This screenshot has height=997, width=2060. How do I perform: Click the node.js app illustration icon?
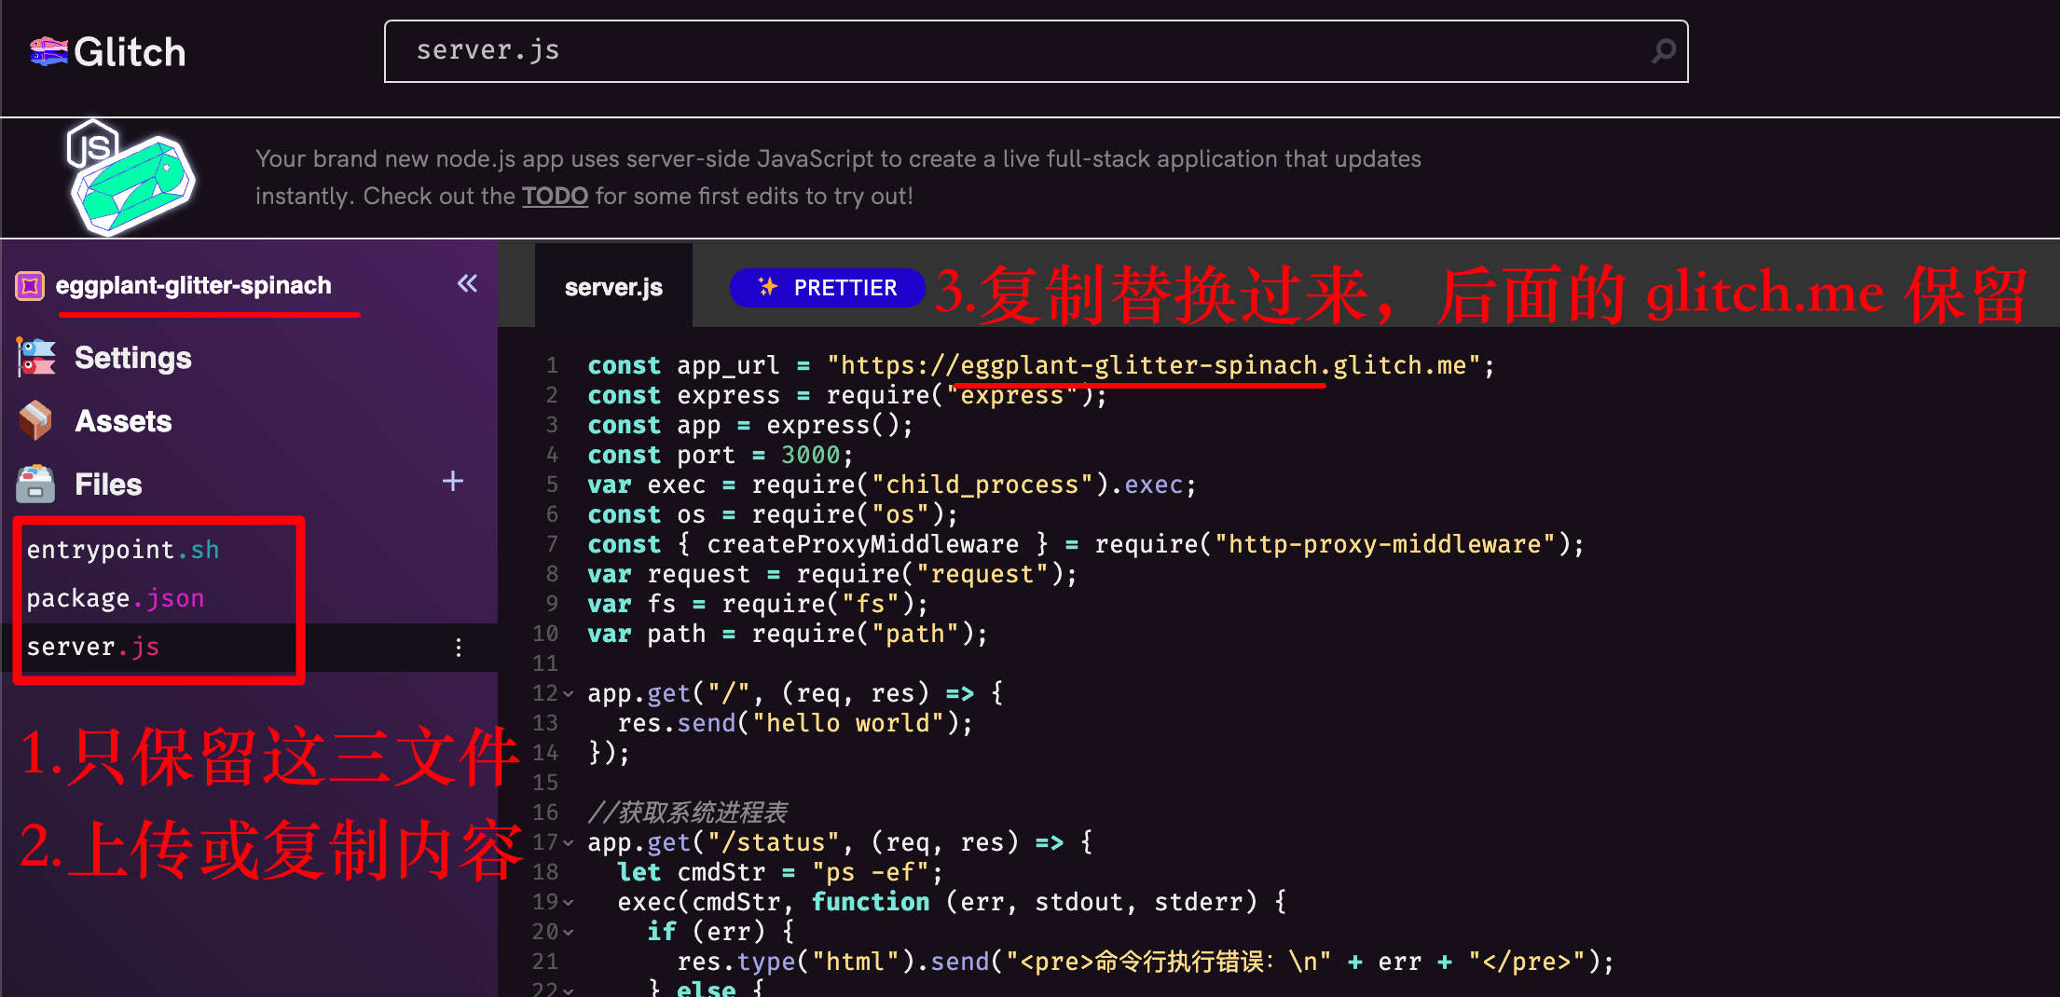[x=130, y=177]
